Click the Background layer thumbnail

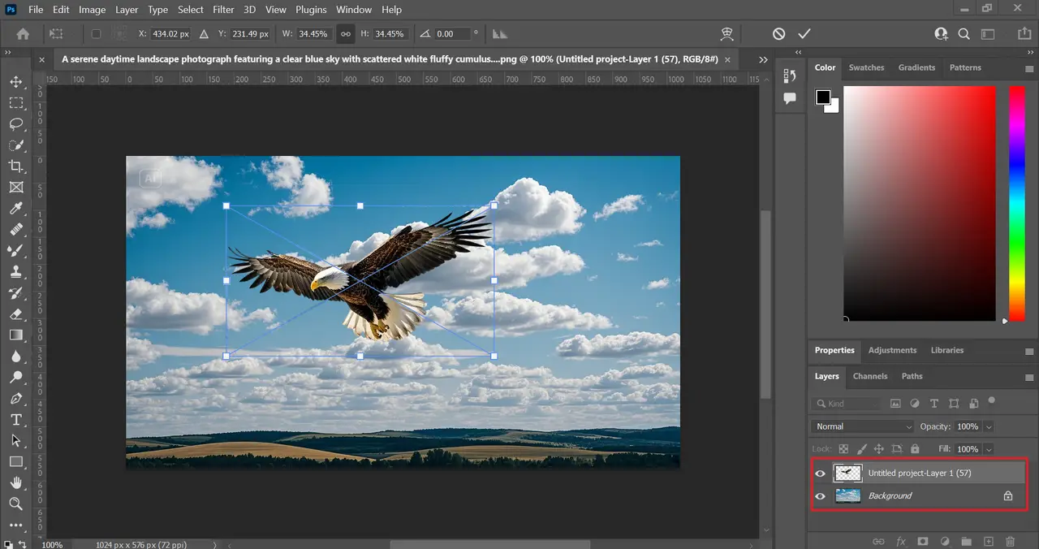pos(847,495)
